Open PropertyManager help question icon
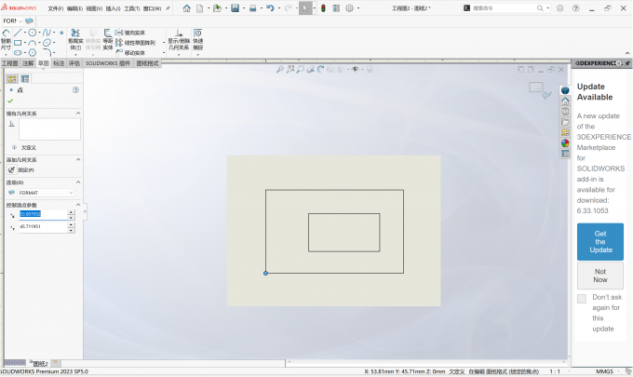The height and width of the screenshot is (377, 633). [x=75, y=89]
